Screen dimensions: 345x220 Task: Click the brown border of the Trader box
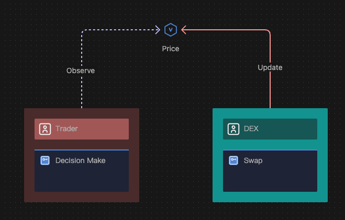[x=29, y=157]
